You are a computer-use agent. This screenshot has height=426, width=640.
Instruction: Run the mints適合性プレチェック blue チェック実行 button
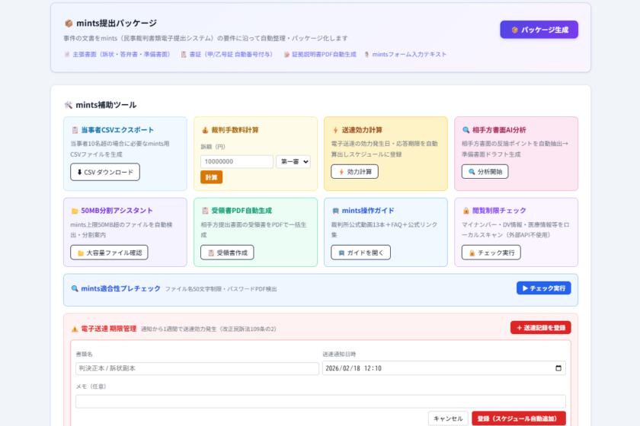tap(543, 288)
